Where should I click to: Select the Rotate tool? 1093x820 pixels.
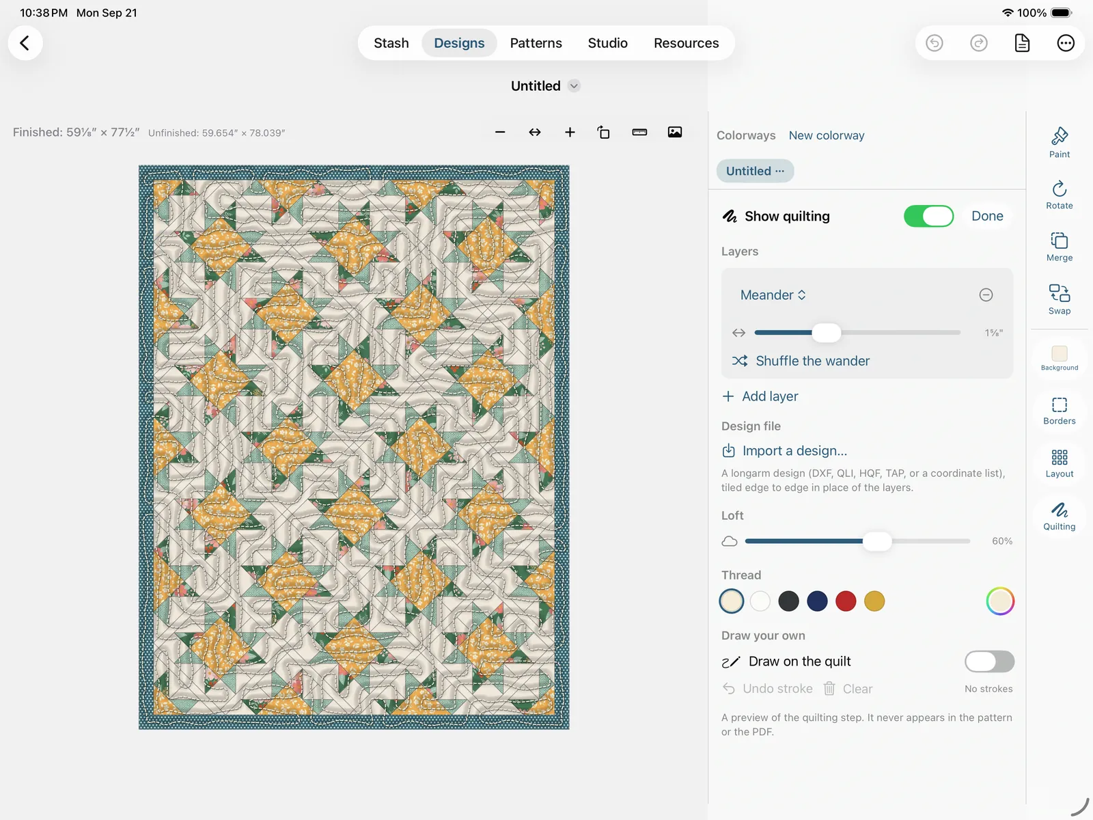pos(1060,195)
